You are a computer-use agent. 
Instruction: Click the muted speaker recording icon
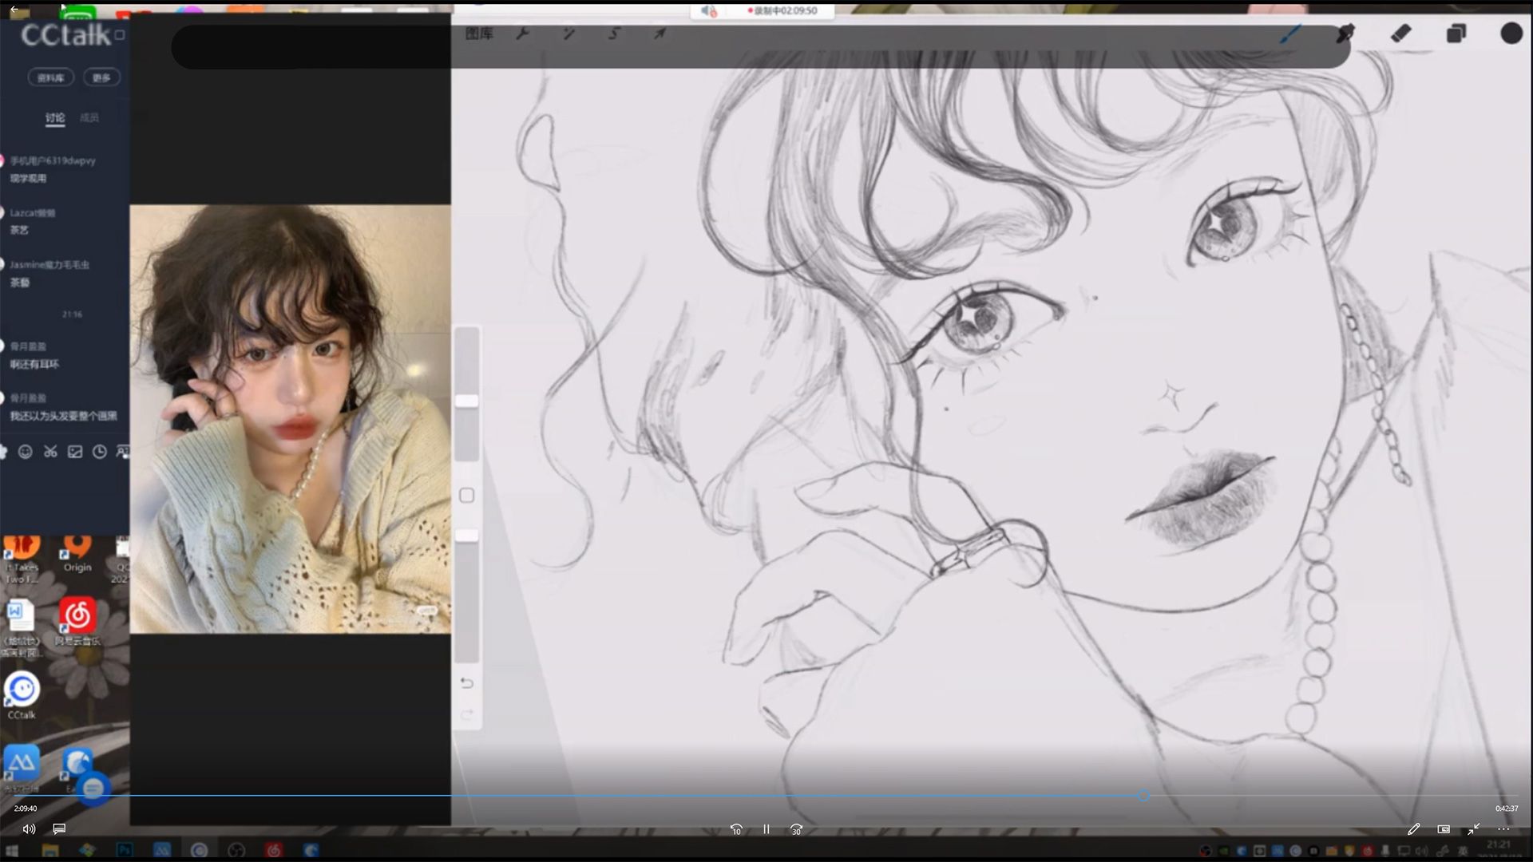[x=709, y=11]
